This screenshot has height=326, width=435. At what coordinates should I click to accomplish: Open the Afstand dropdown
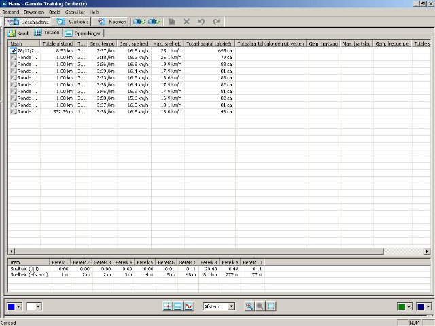tap(219, 306)
